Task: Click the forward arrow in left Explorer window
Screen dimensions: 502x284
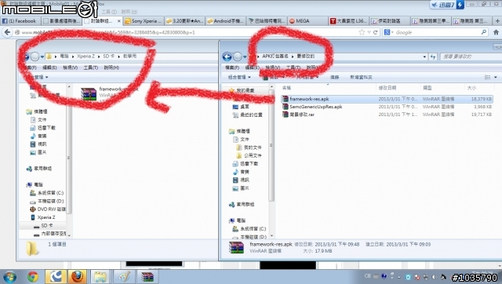Action: (x=35, y=56)
